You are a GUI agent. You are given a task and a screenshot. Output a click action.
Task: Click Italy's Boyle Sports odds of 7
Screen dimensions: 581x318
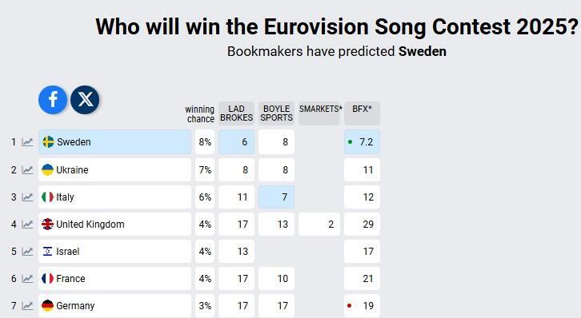click(276, 197)
